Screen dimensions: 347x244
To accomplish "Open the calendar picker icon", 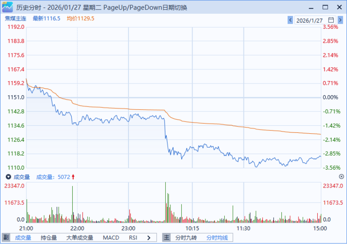I will click(331, 20).
